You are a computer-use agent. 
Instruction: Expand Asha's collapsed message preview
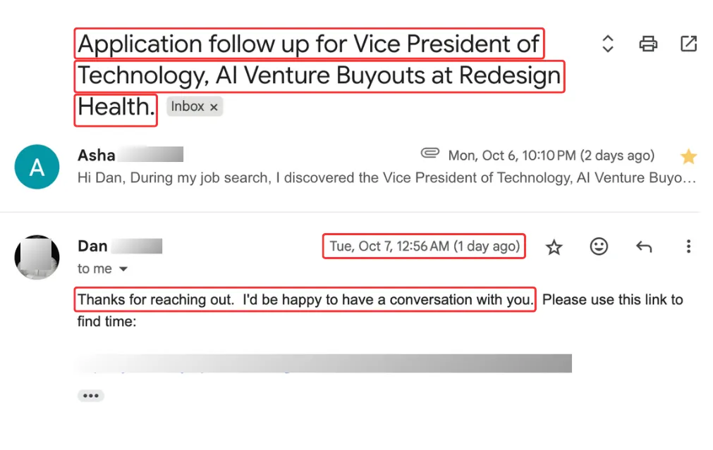(386, 177)
